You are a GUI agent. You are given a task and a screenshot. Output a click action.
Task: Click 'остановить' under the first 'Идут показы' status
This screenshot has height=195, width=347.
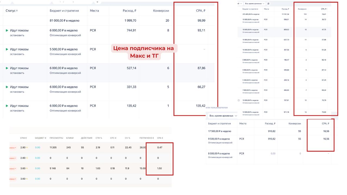(x=17, y=35)
